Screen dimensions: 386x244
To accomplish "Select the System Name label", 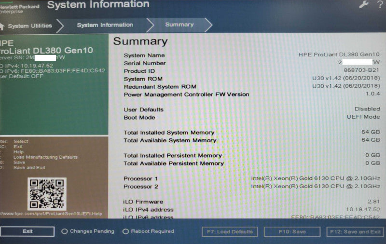I will point(144,55).
